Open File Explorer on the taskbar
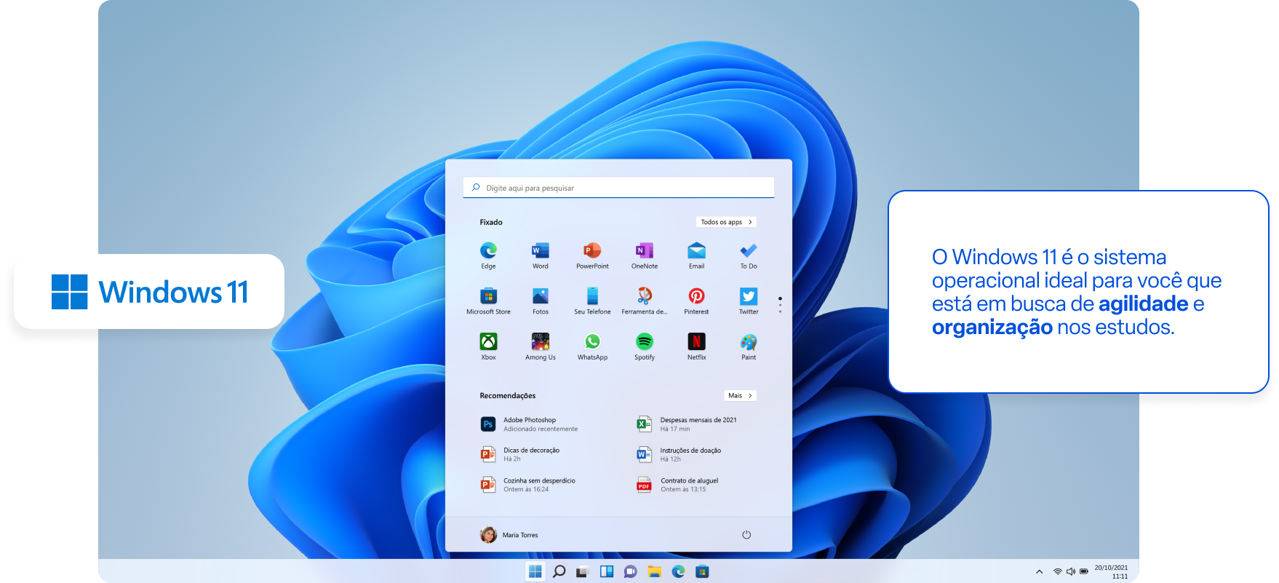The width and height of the screenshot is (1279, 583). (x=655, y=571)
